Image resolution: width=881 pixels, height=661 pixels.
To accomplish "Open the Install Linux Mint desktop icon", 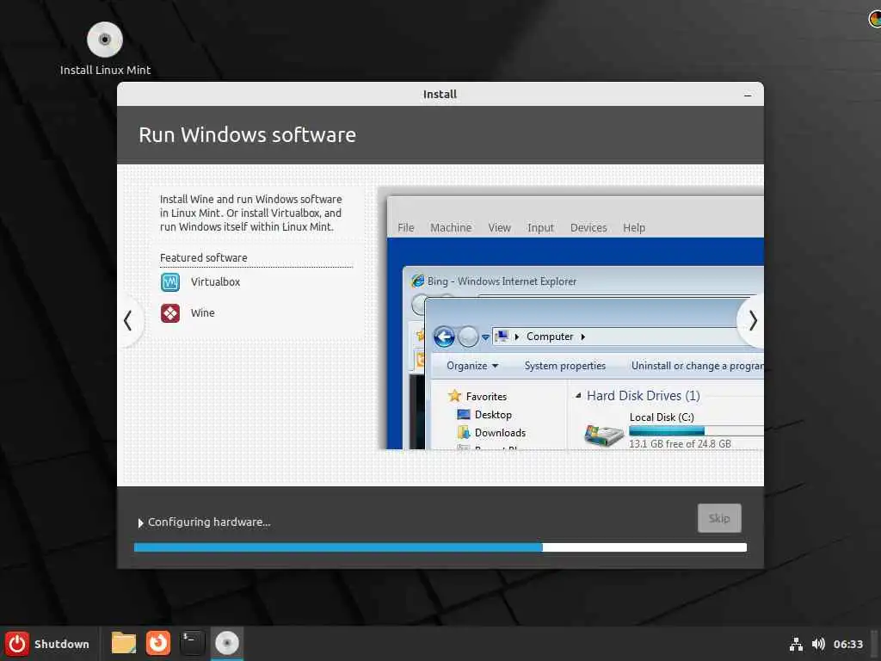I will pyautogui.click(x=105, y=48).
